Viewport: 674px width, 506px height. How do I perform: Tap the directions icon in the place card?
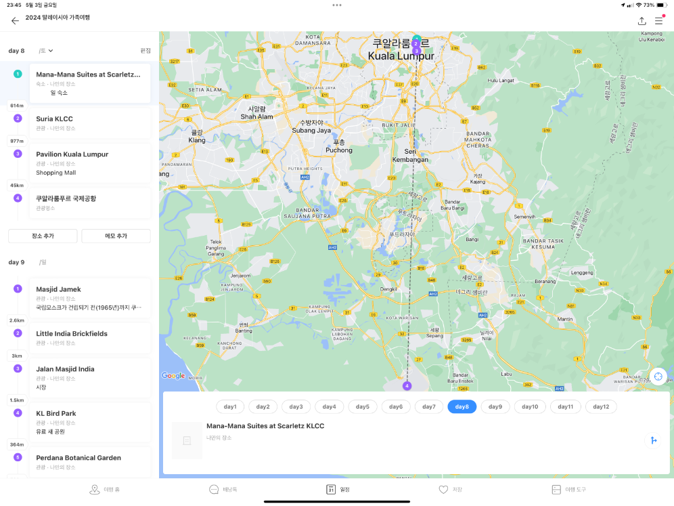tap(654, 440)
